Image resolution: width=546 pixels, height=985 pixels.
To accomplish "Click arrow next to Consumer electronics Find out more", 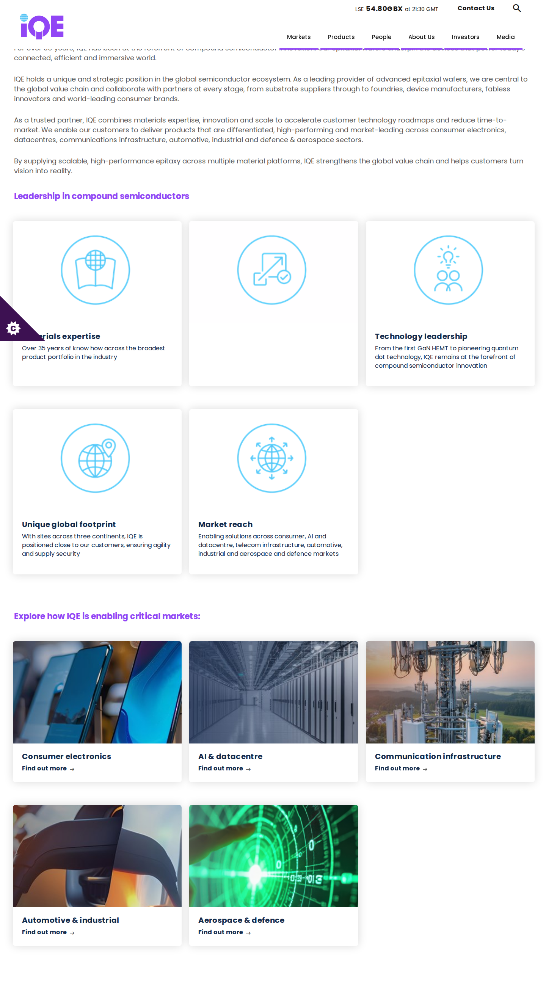I will tap(72, 769).
